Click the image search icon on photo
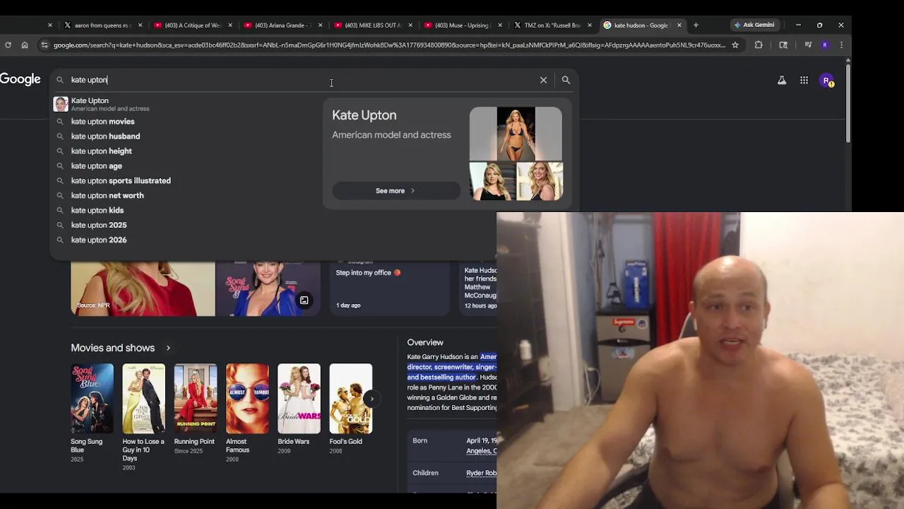Image resolution: width=904 pixels, height=509 pixels. click(304, 300)
